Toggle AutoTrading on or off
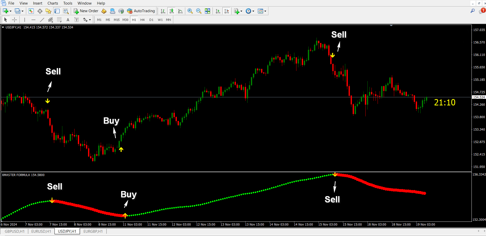Image resolution: width=486 pixels, height=236 pixels. (141, 11)
